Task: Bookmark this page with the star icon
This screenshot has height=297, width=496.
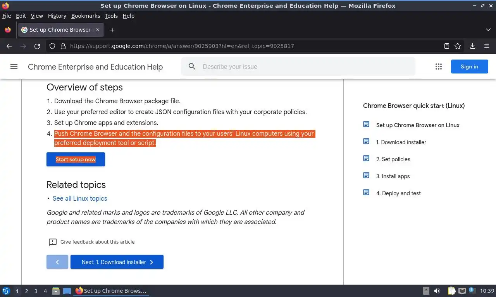Action: [x=458, y=46]
